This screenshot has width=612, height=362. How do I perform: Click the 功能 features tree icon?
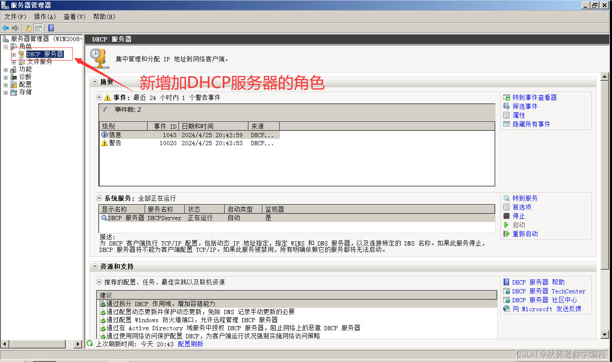point(14,69)
